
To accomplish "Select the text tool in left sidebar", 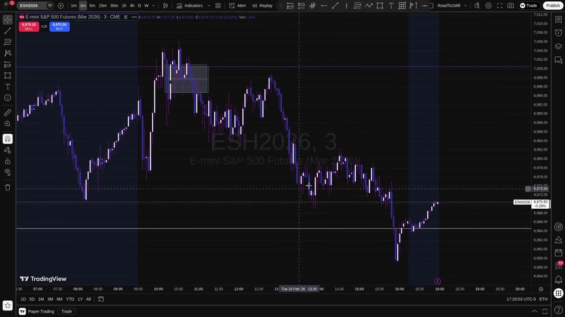I will click(8, 87).
